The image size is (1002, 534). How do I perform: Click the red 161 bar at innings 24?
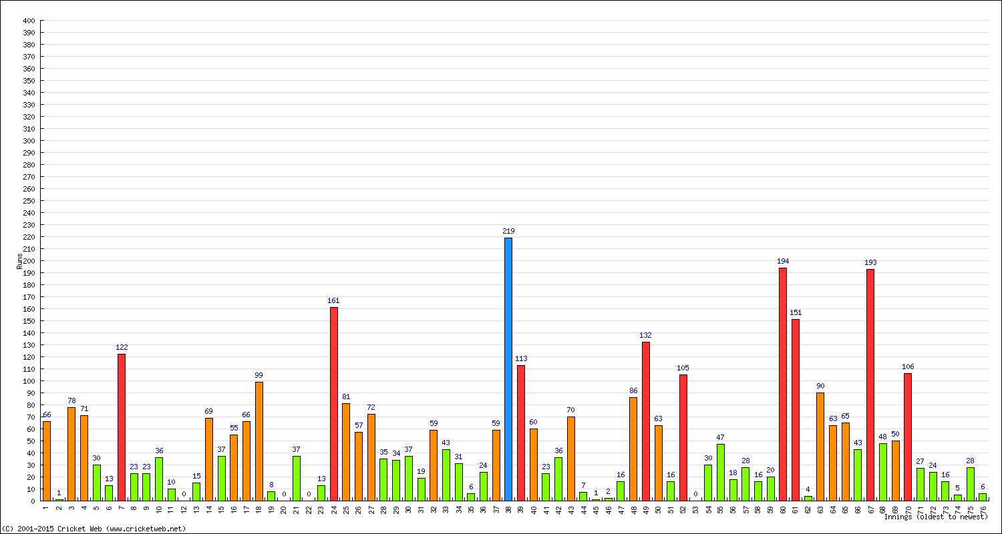click(334, 404)
